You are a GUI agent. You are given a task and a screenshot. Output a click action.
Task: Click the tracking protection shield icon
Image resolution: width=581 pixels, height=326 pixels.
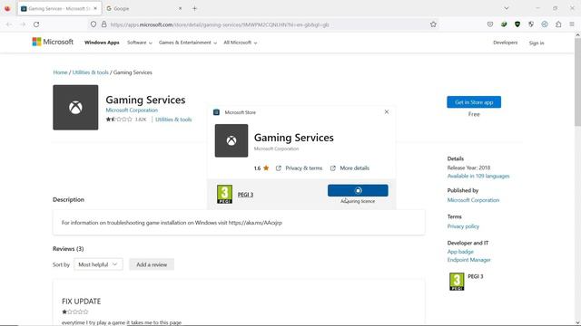[94, 24]
